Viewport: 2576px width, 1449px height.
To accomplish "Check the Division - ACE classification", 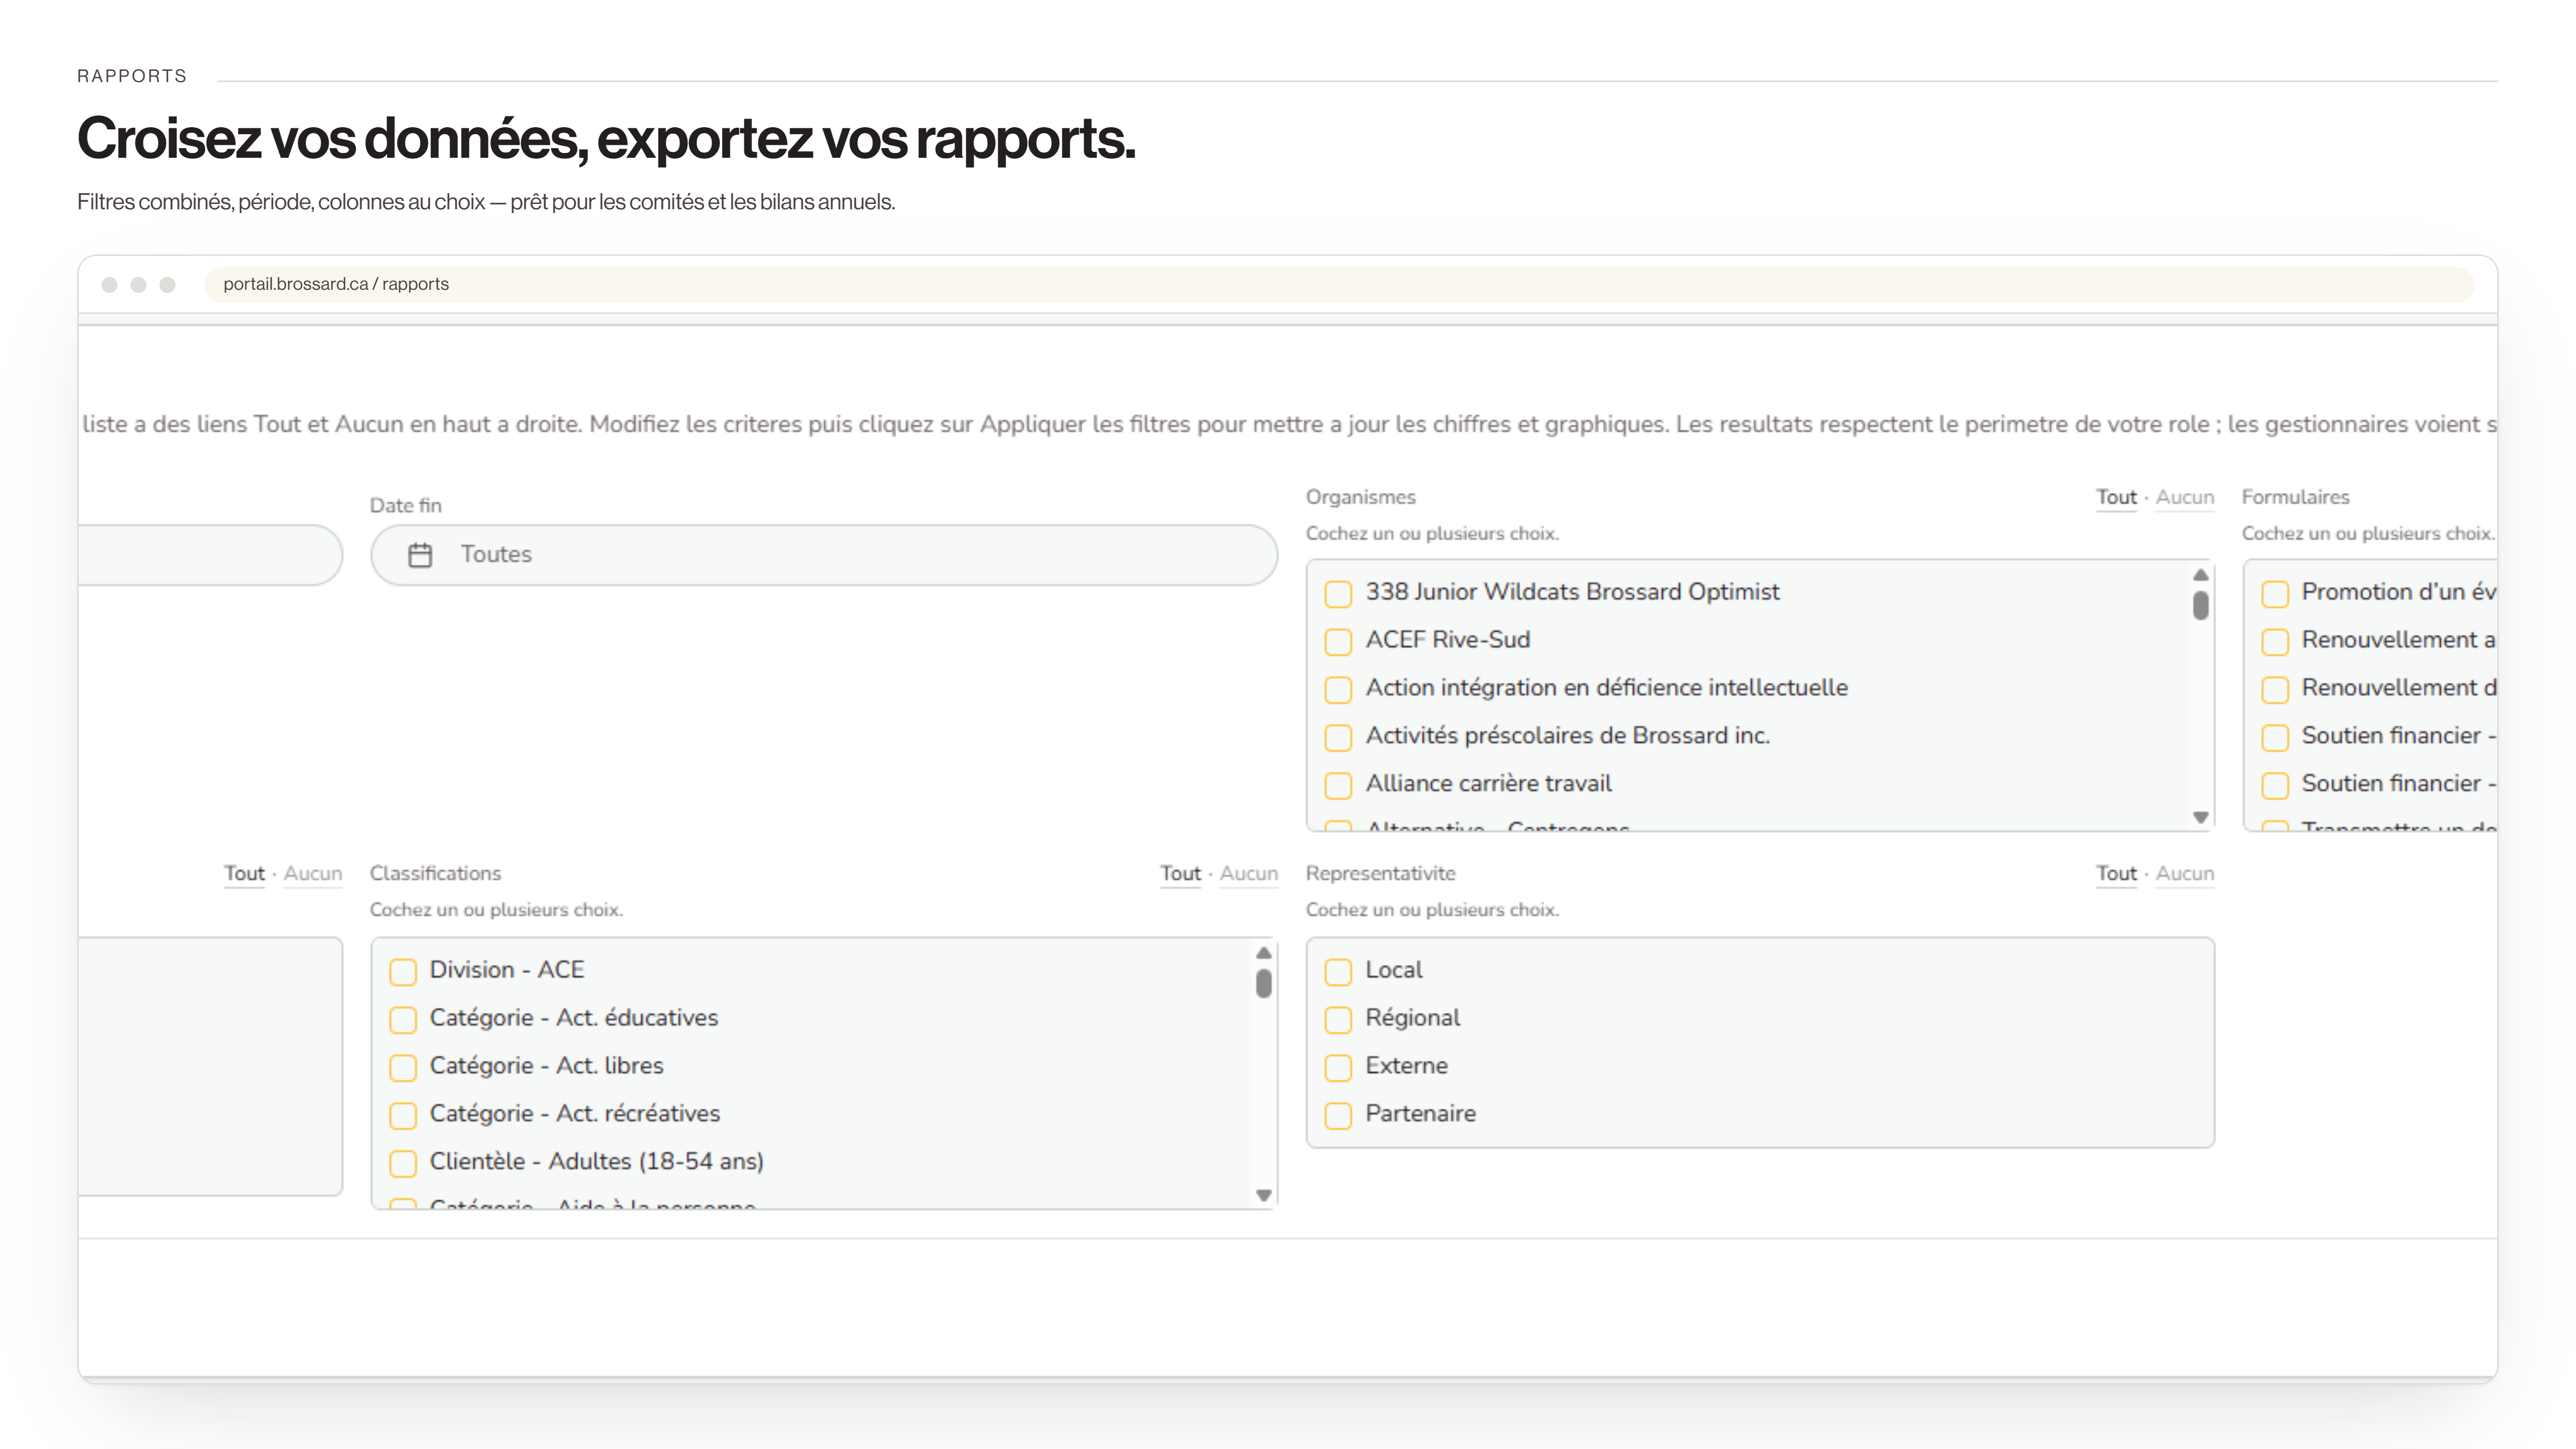I will 403,971.
